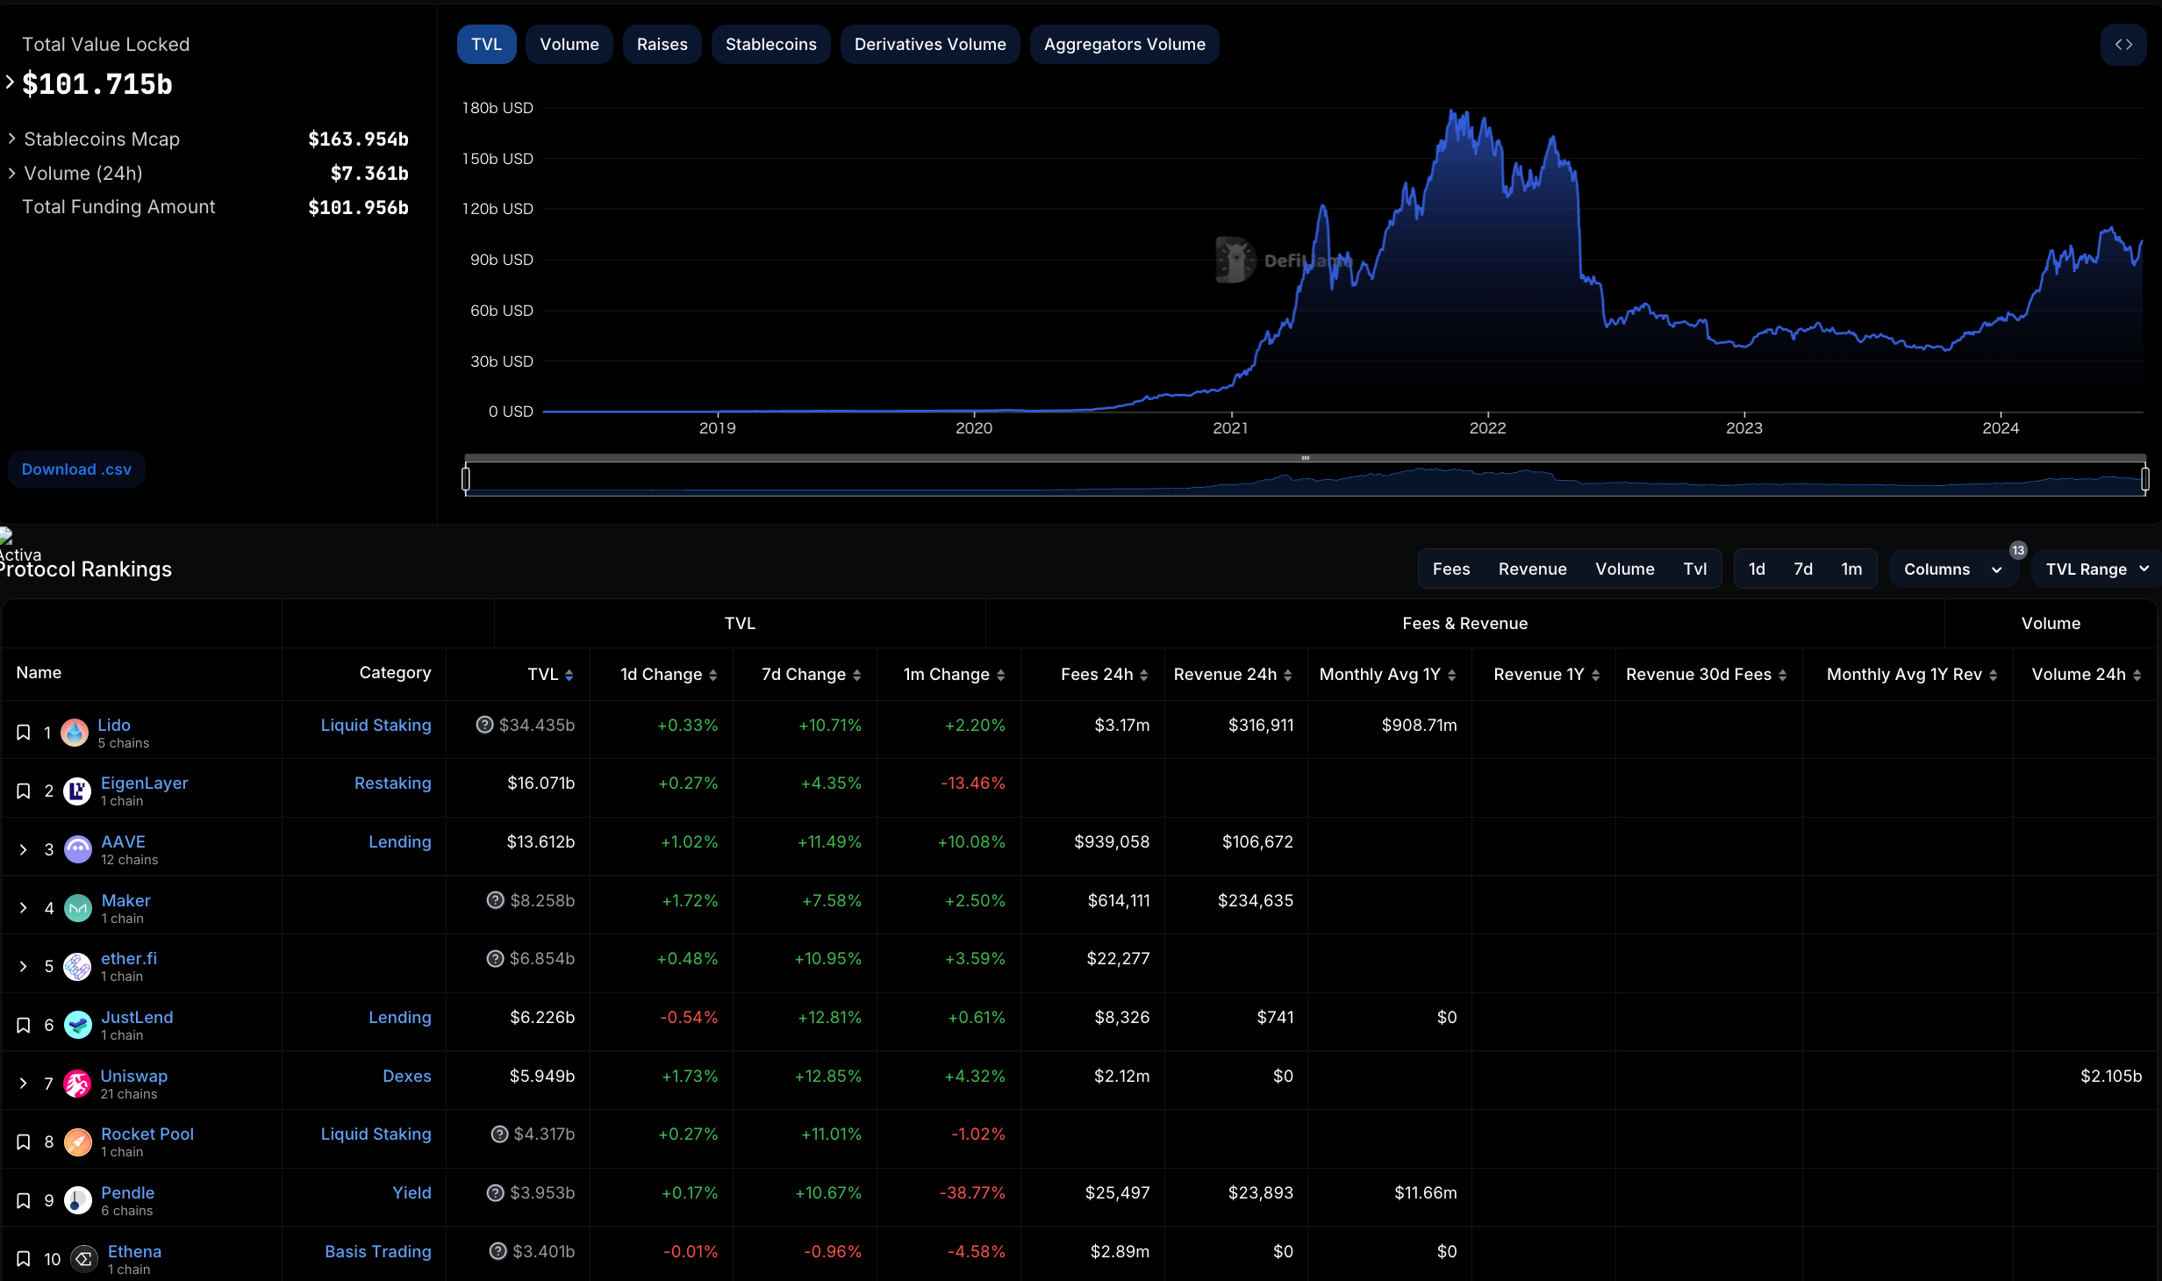
Task: Toggle the Fees column group filter
Action: (1450, 569)
